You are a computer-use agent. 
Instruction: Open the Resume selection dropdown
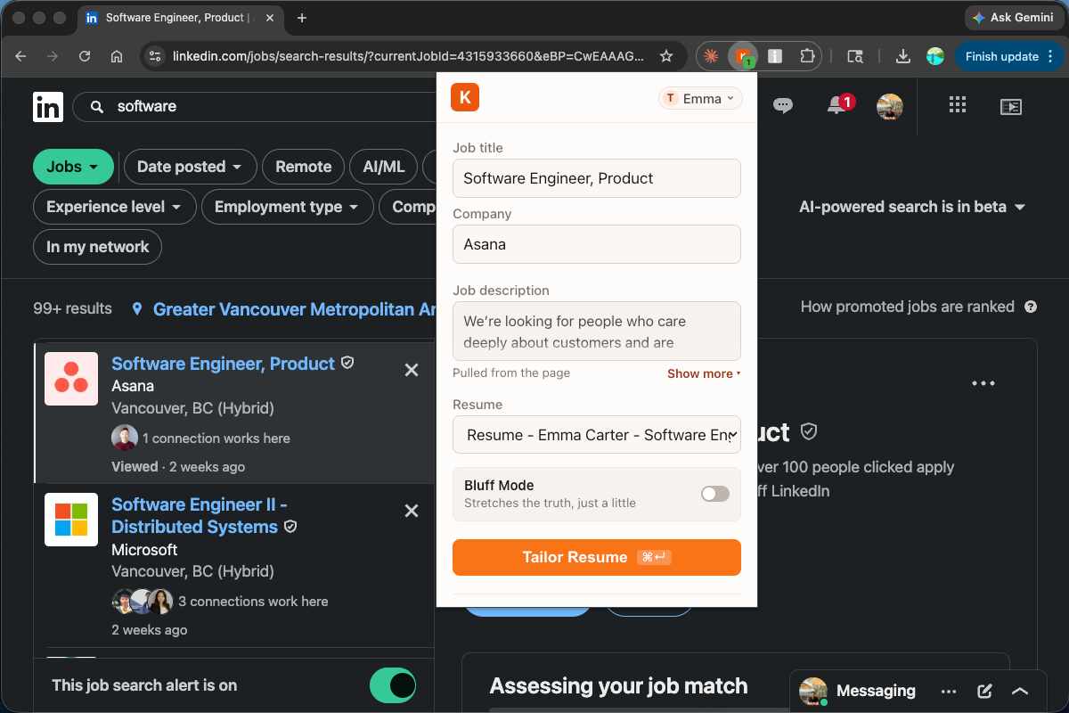click(x=597, y=435)
